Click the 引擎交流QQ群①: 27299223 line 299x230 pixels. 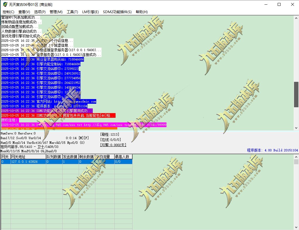pyautogui.click(x=40, y=69)
